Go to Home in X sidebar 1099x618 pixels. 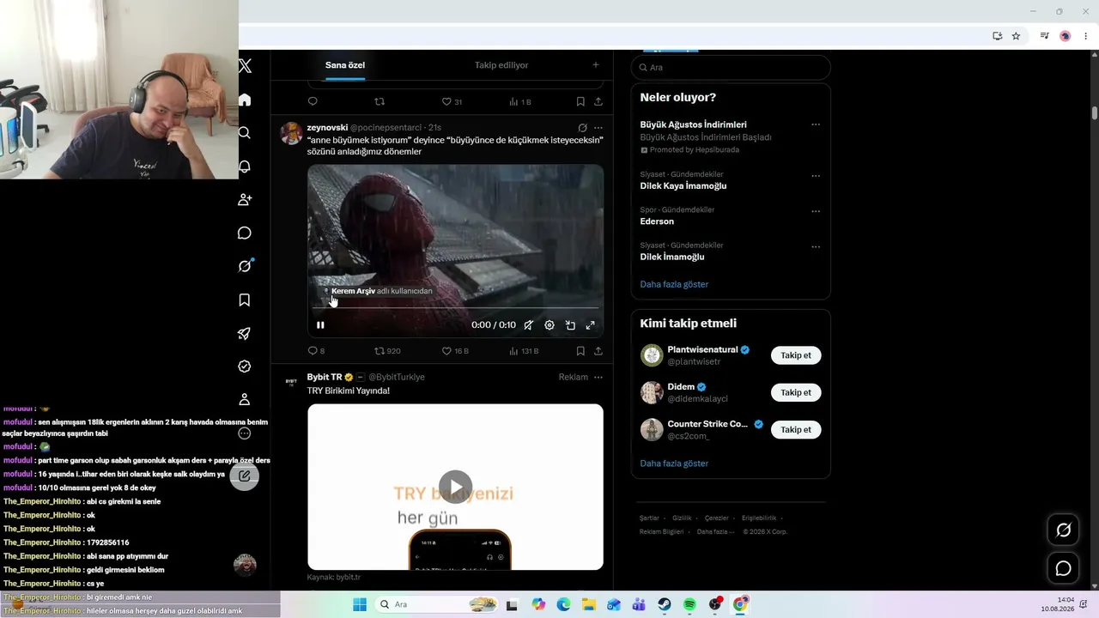tap(245, 100)
